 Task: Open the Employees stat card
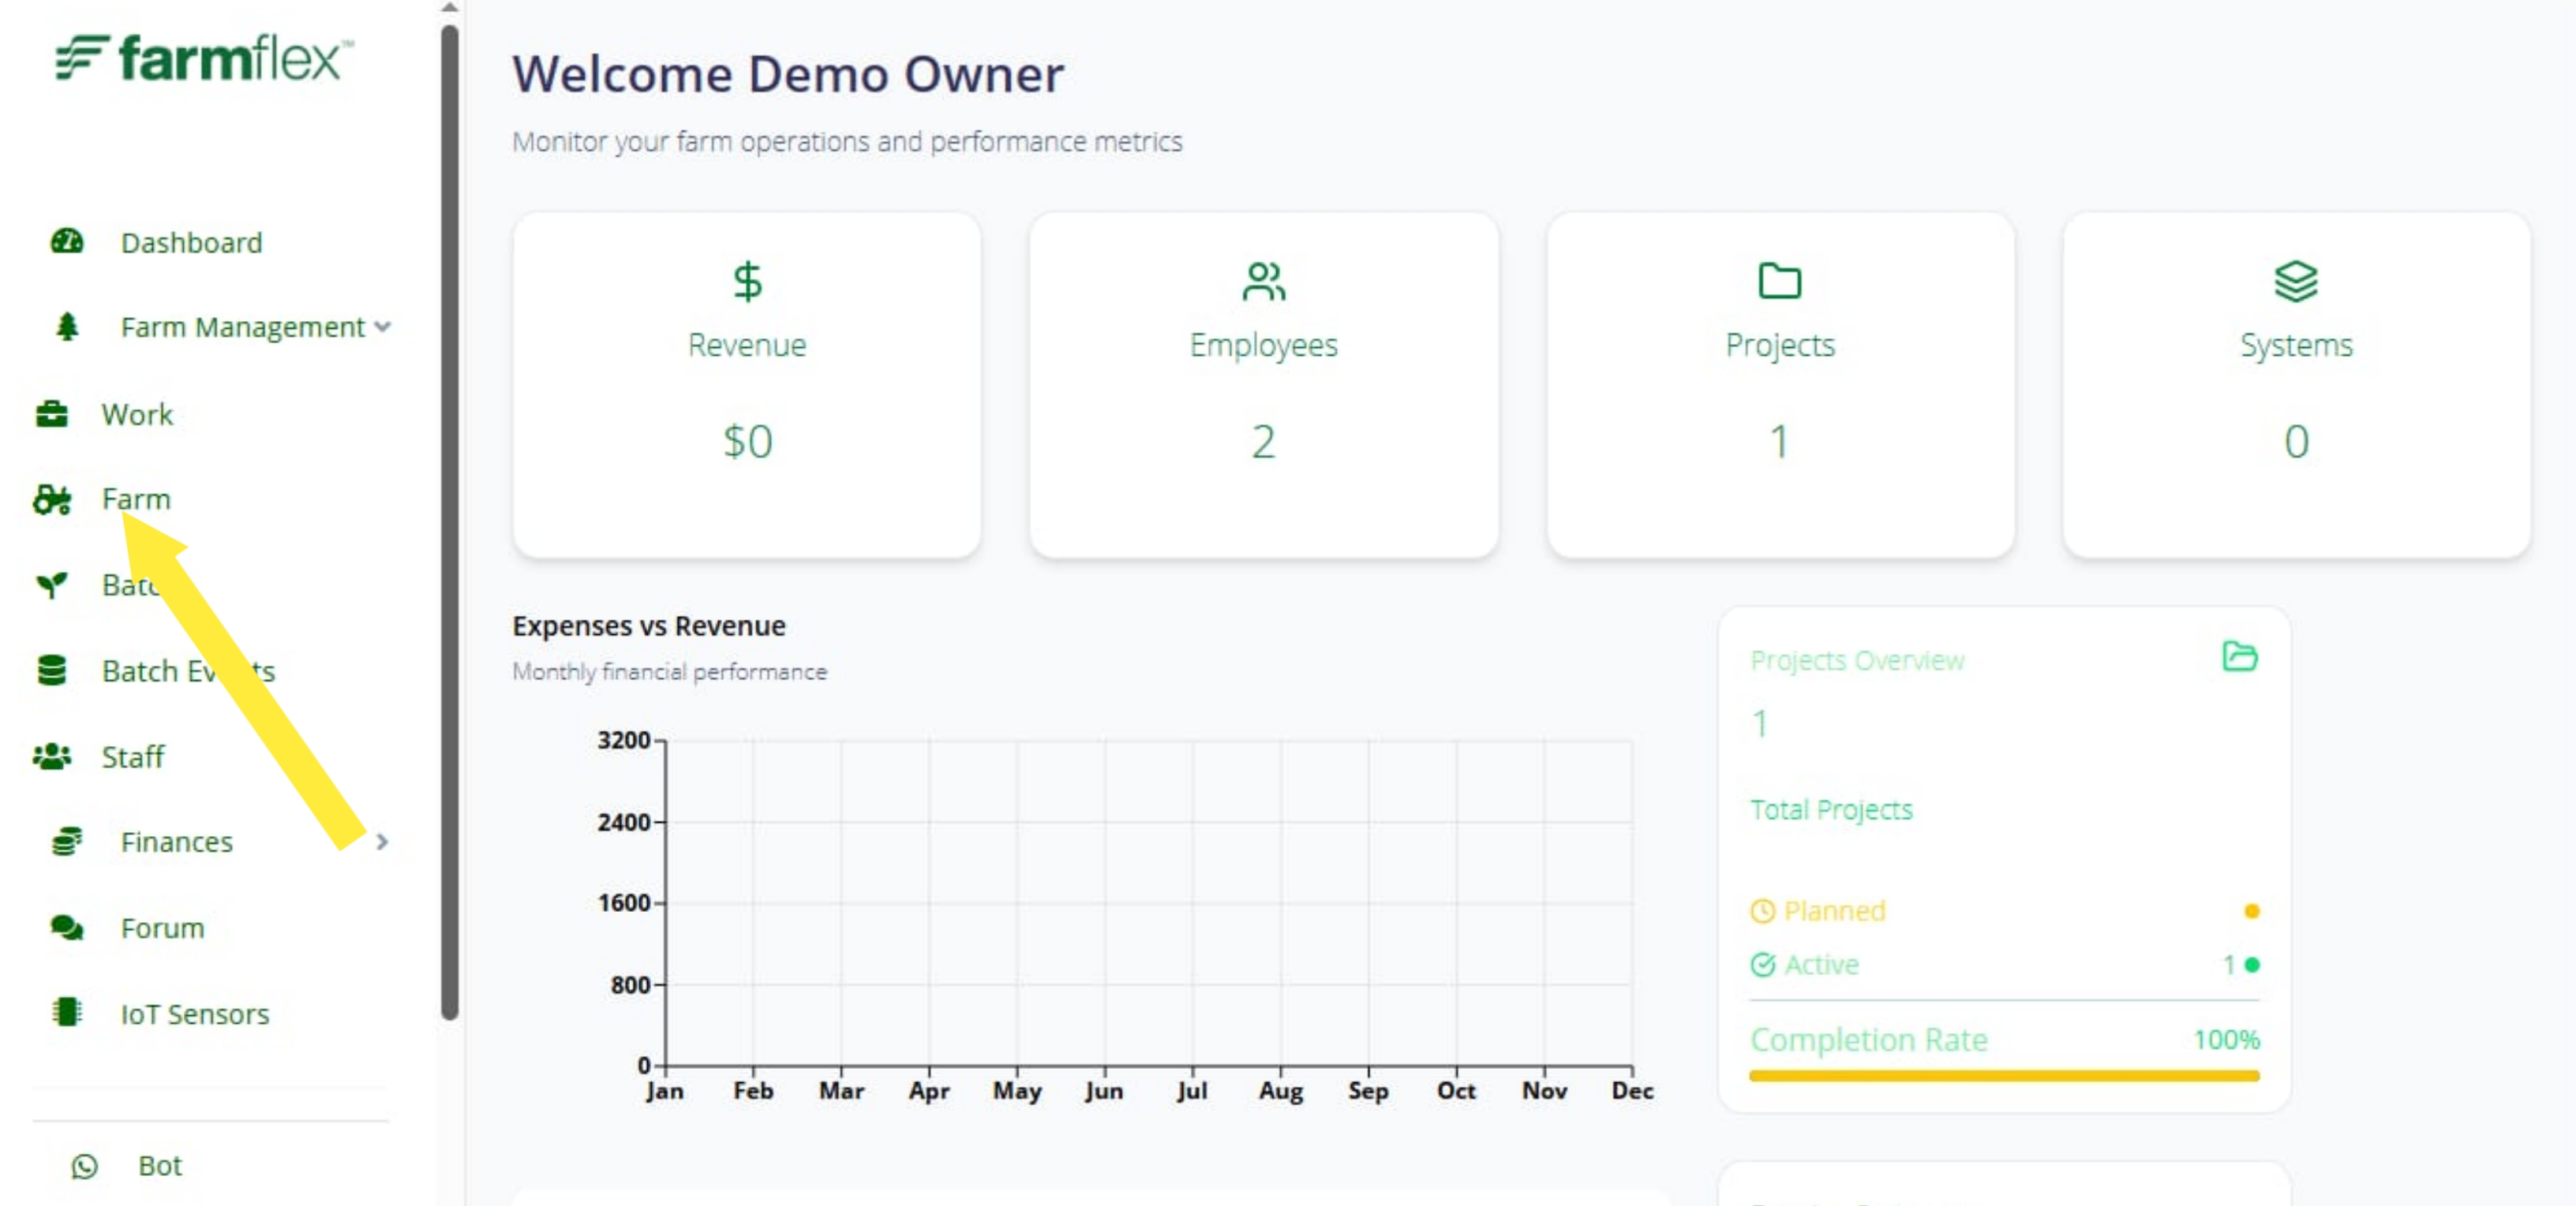[1264, 385]
